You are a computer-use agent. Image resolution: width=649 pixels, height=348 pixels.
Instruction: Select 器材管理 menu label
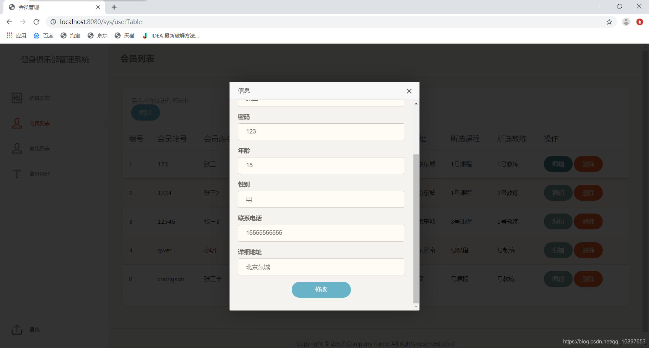point(40,174)
